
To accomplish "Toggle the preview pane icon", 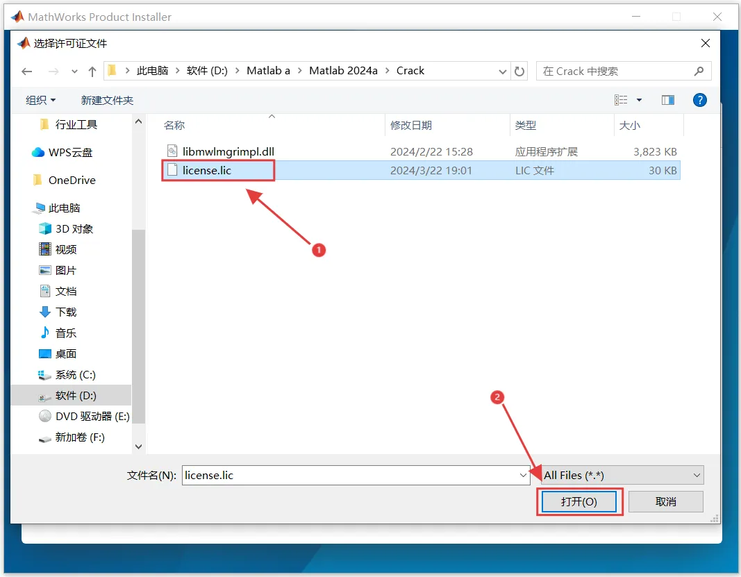I will point(668,100).
